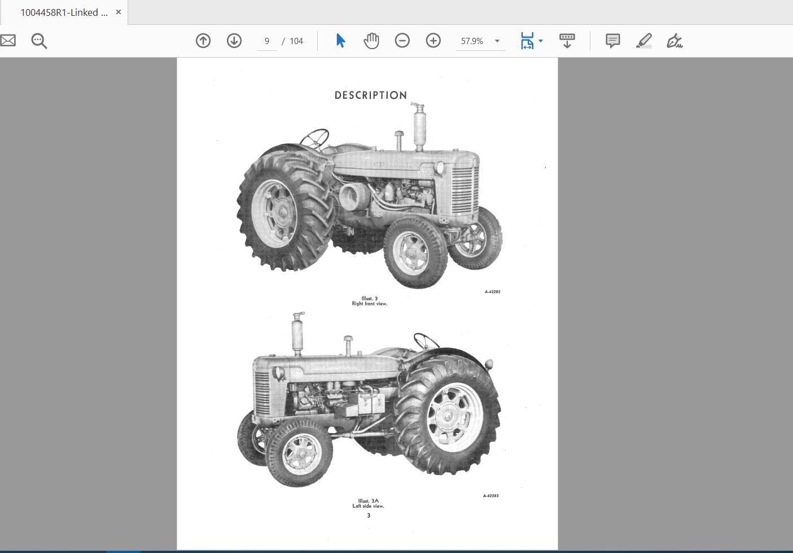This screenshot has height=553, width=793.
Task: Choose the selection arrow tool
Action: click(x=340, y=41)
